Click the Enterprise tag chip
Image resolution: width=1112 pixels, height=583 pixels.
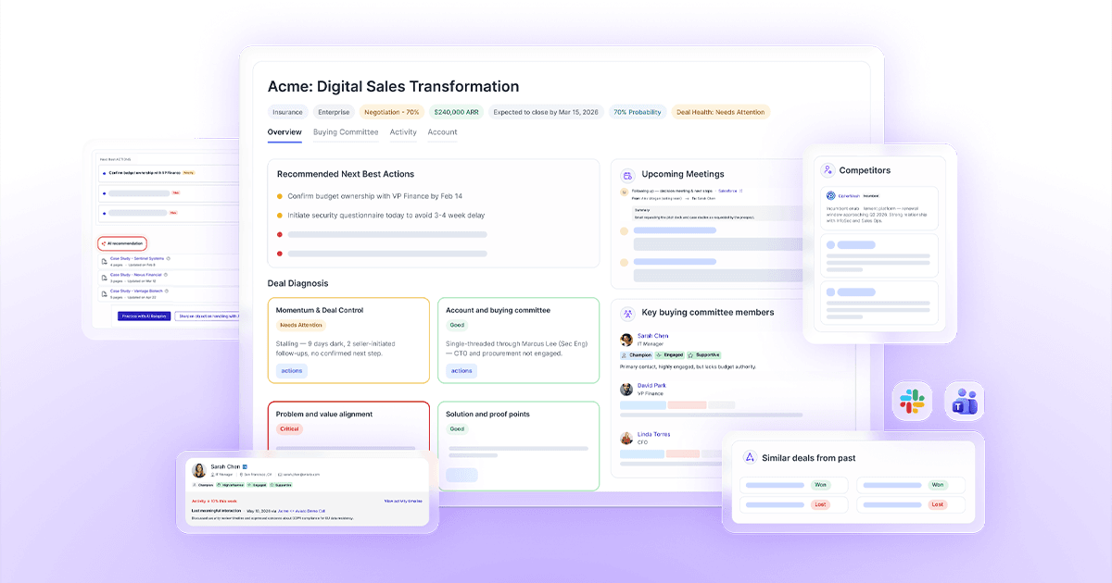(x=334, y=112)
